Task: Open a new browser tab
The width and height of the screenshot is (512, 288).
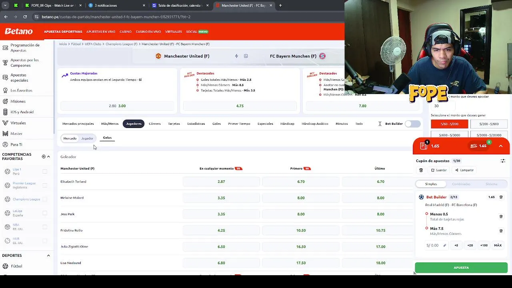Action: [280, 6]
